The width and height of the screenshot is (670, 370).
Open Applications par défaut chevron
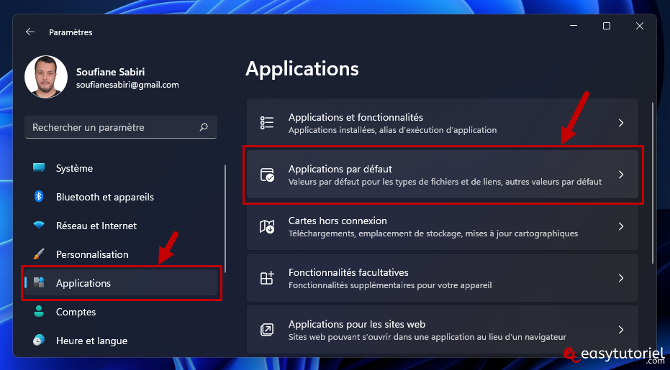[x=621, y=175]
